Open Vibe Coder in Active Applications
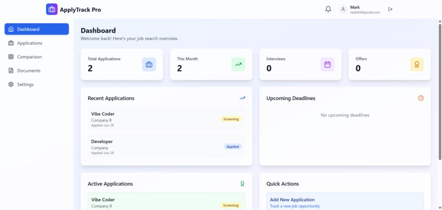 tap(166, 201)
